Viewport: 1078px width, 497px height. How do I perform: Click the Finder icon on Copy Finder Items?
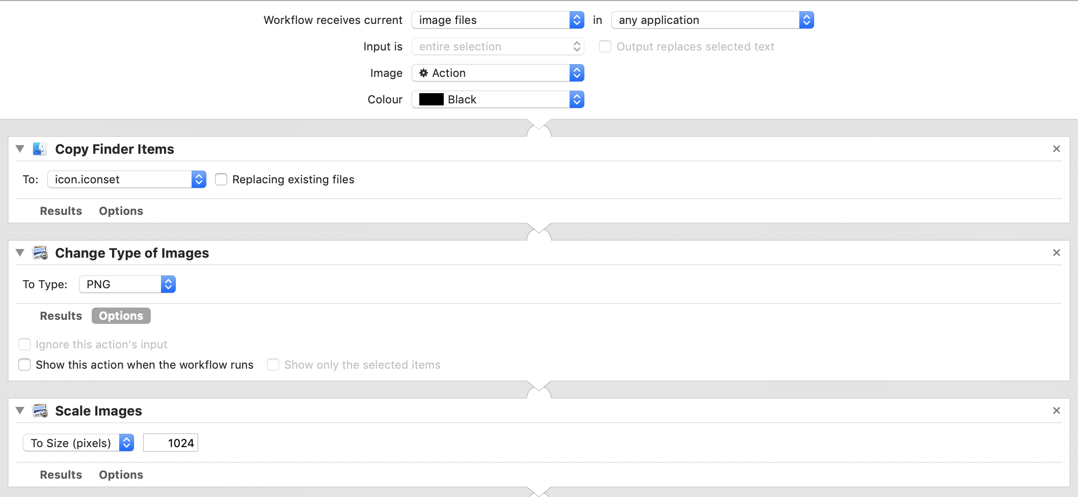click(x=40, y=149)
